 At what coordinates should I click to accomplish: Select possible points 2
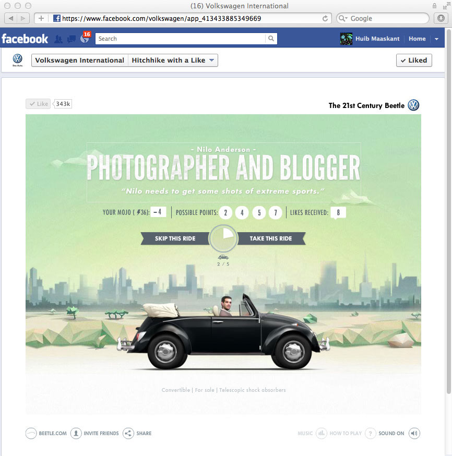pos(225,212)
